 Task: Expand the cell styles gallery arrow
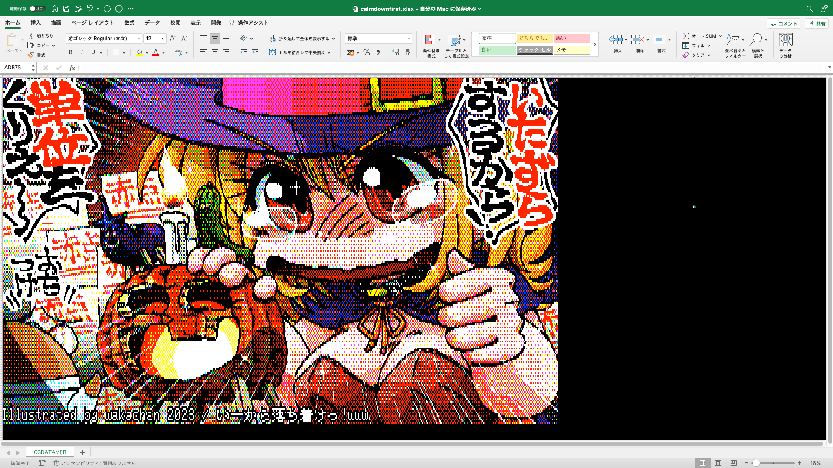coord(595,44)
